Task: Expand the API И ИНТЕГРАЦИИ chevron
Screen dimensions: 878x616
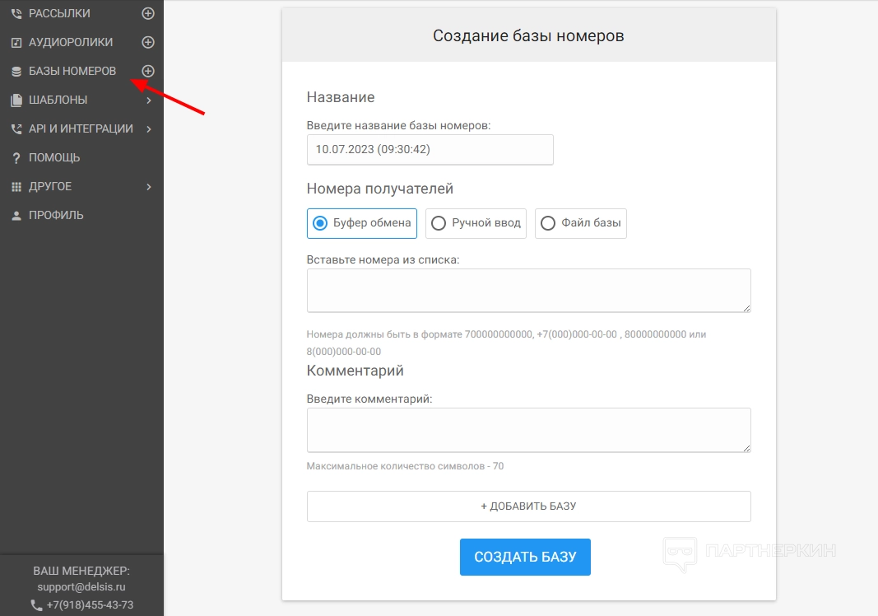Action: coord(149,129)
